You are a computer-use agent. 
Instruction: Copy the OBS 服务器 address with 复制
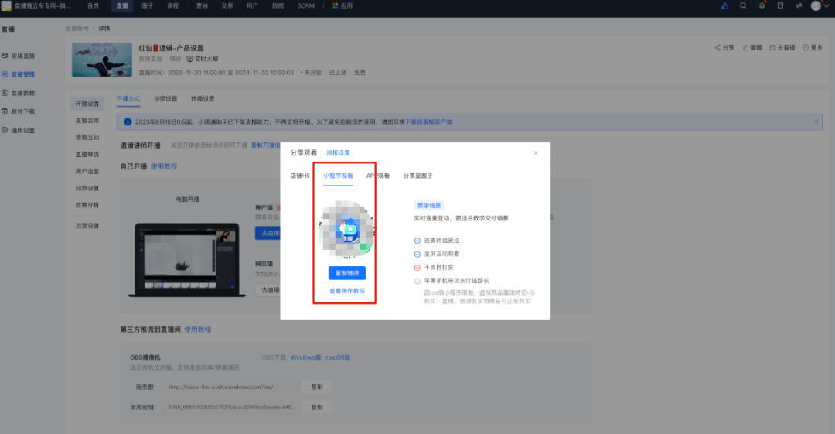pos(317,387)
